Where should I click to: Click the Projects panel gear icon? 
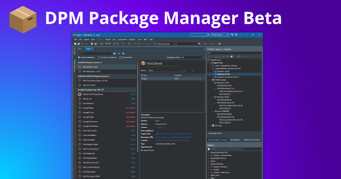(209, 53)
